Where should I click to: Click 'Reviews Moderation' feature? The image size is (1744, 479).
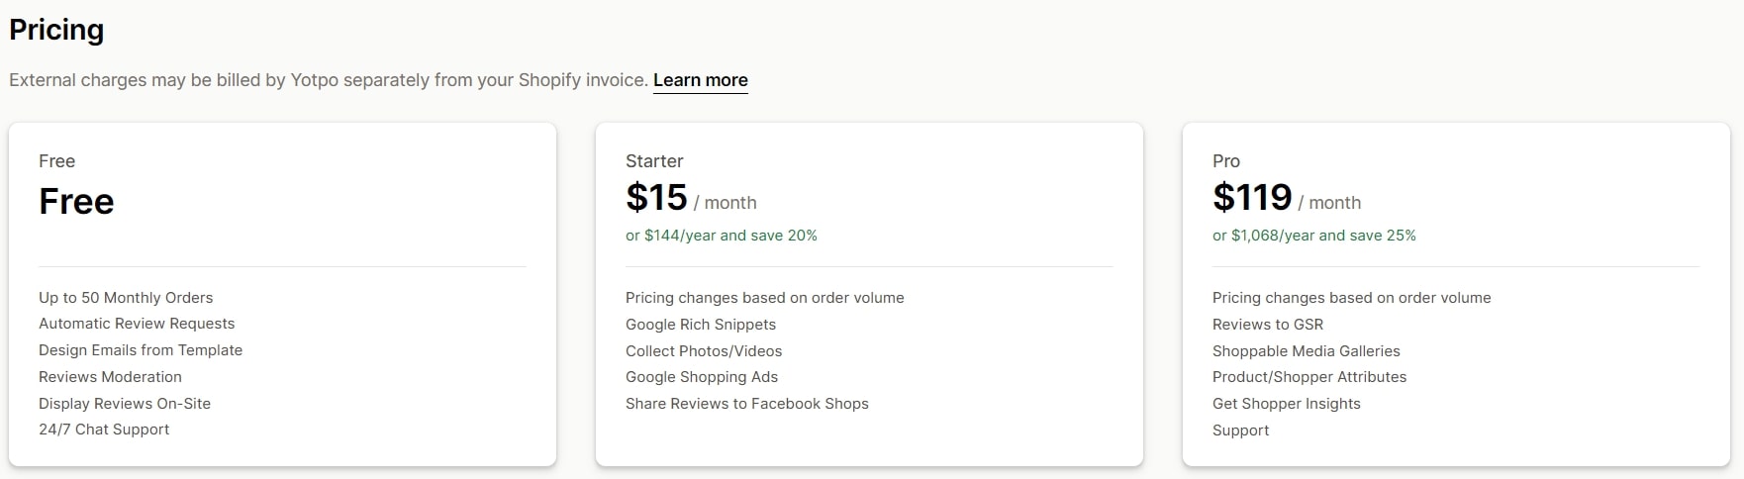click(x=110, y=377)
